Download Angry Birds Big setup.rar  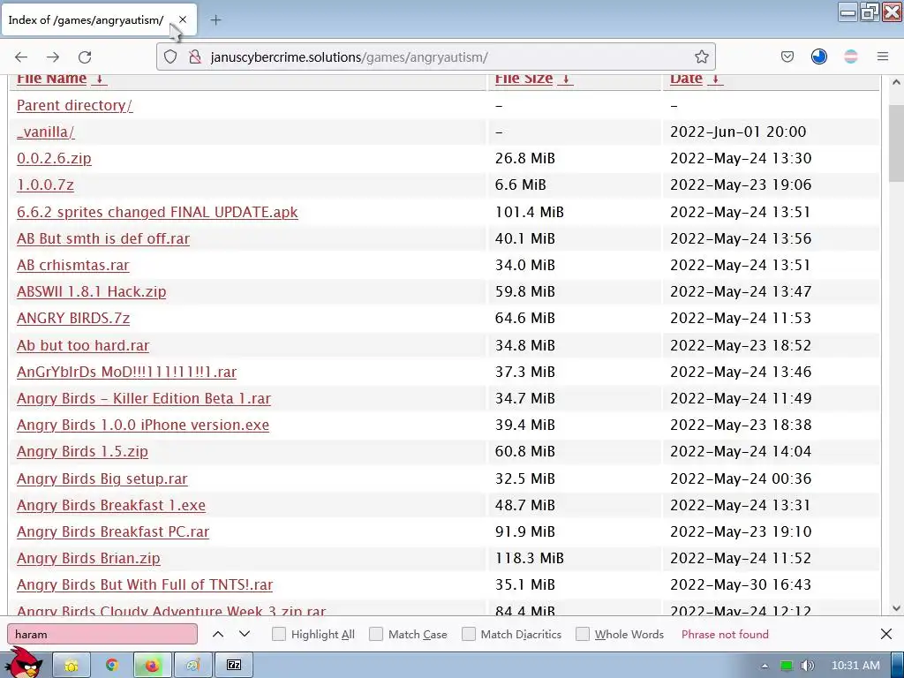[x=102, y=478]
